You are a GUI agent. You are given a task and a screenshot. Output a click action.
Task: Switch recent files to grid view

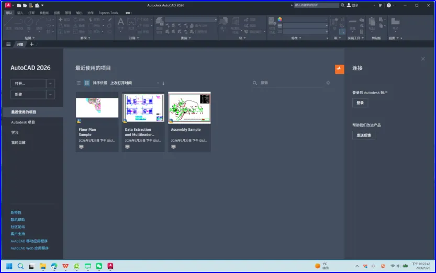pyautogui.click(x=87, y=83)
